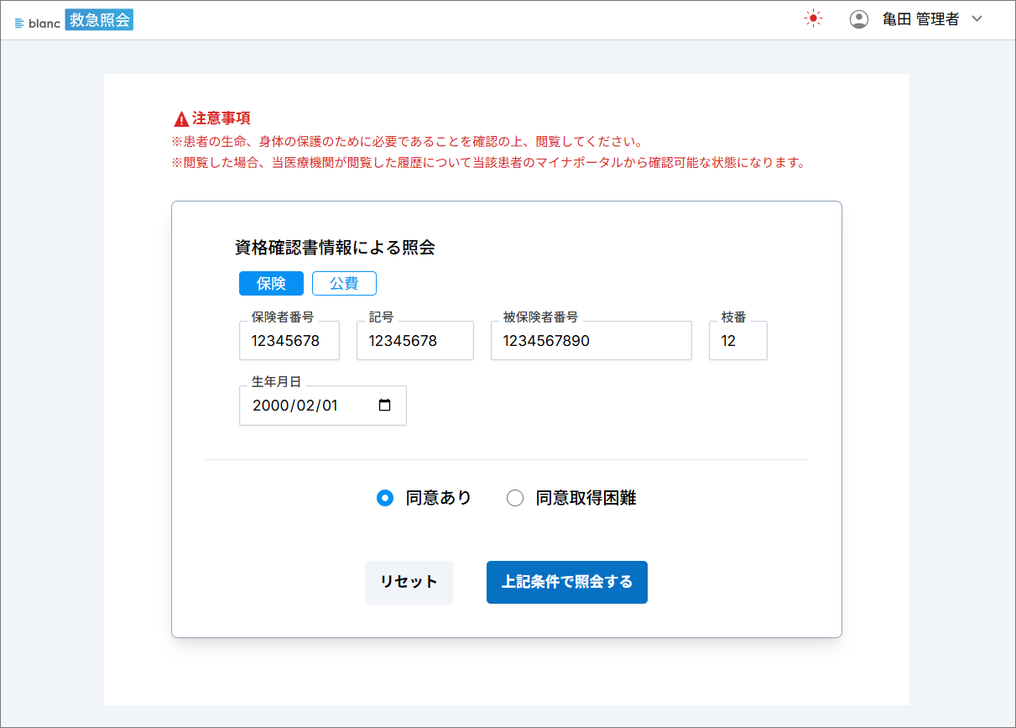Click the brightness sun icon in header

812,18
